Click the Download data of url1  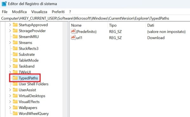tap(156, 38)
